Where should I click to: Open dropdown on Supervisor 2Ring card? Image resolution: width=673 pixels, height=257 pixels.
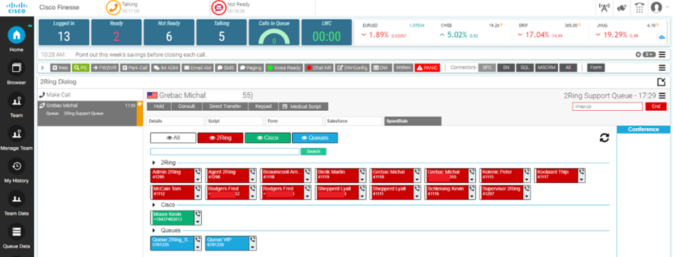(527, 197)
